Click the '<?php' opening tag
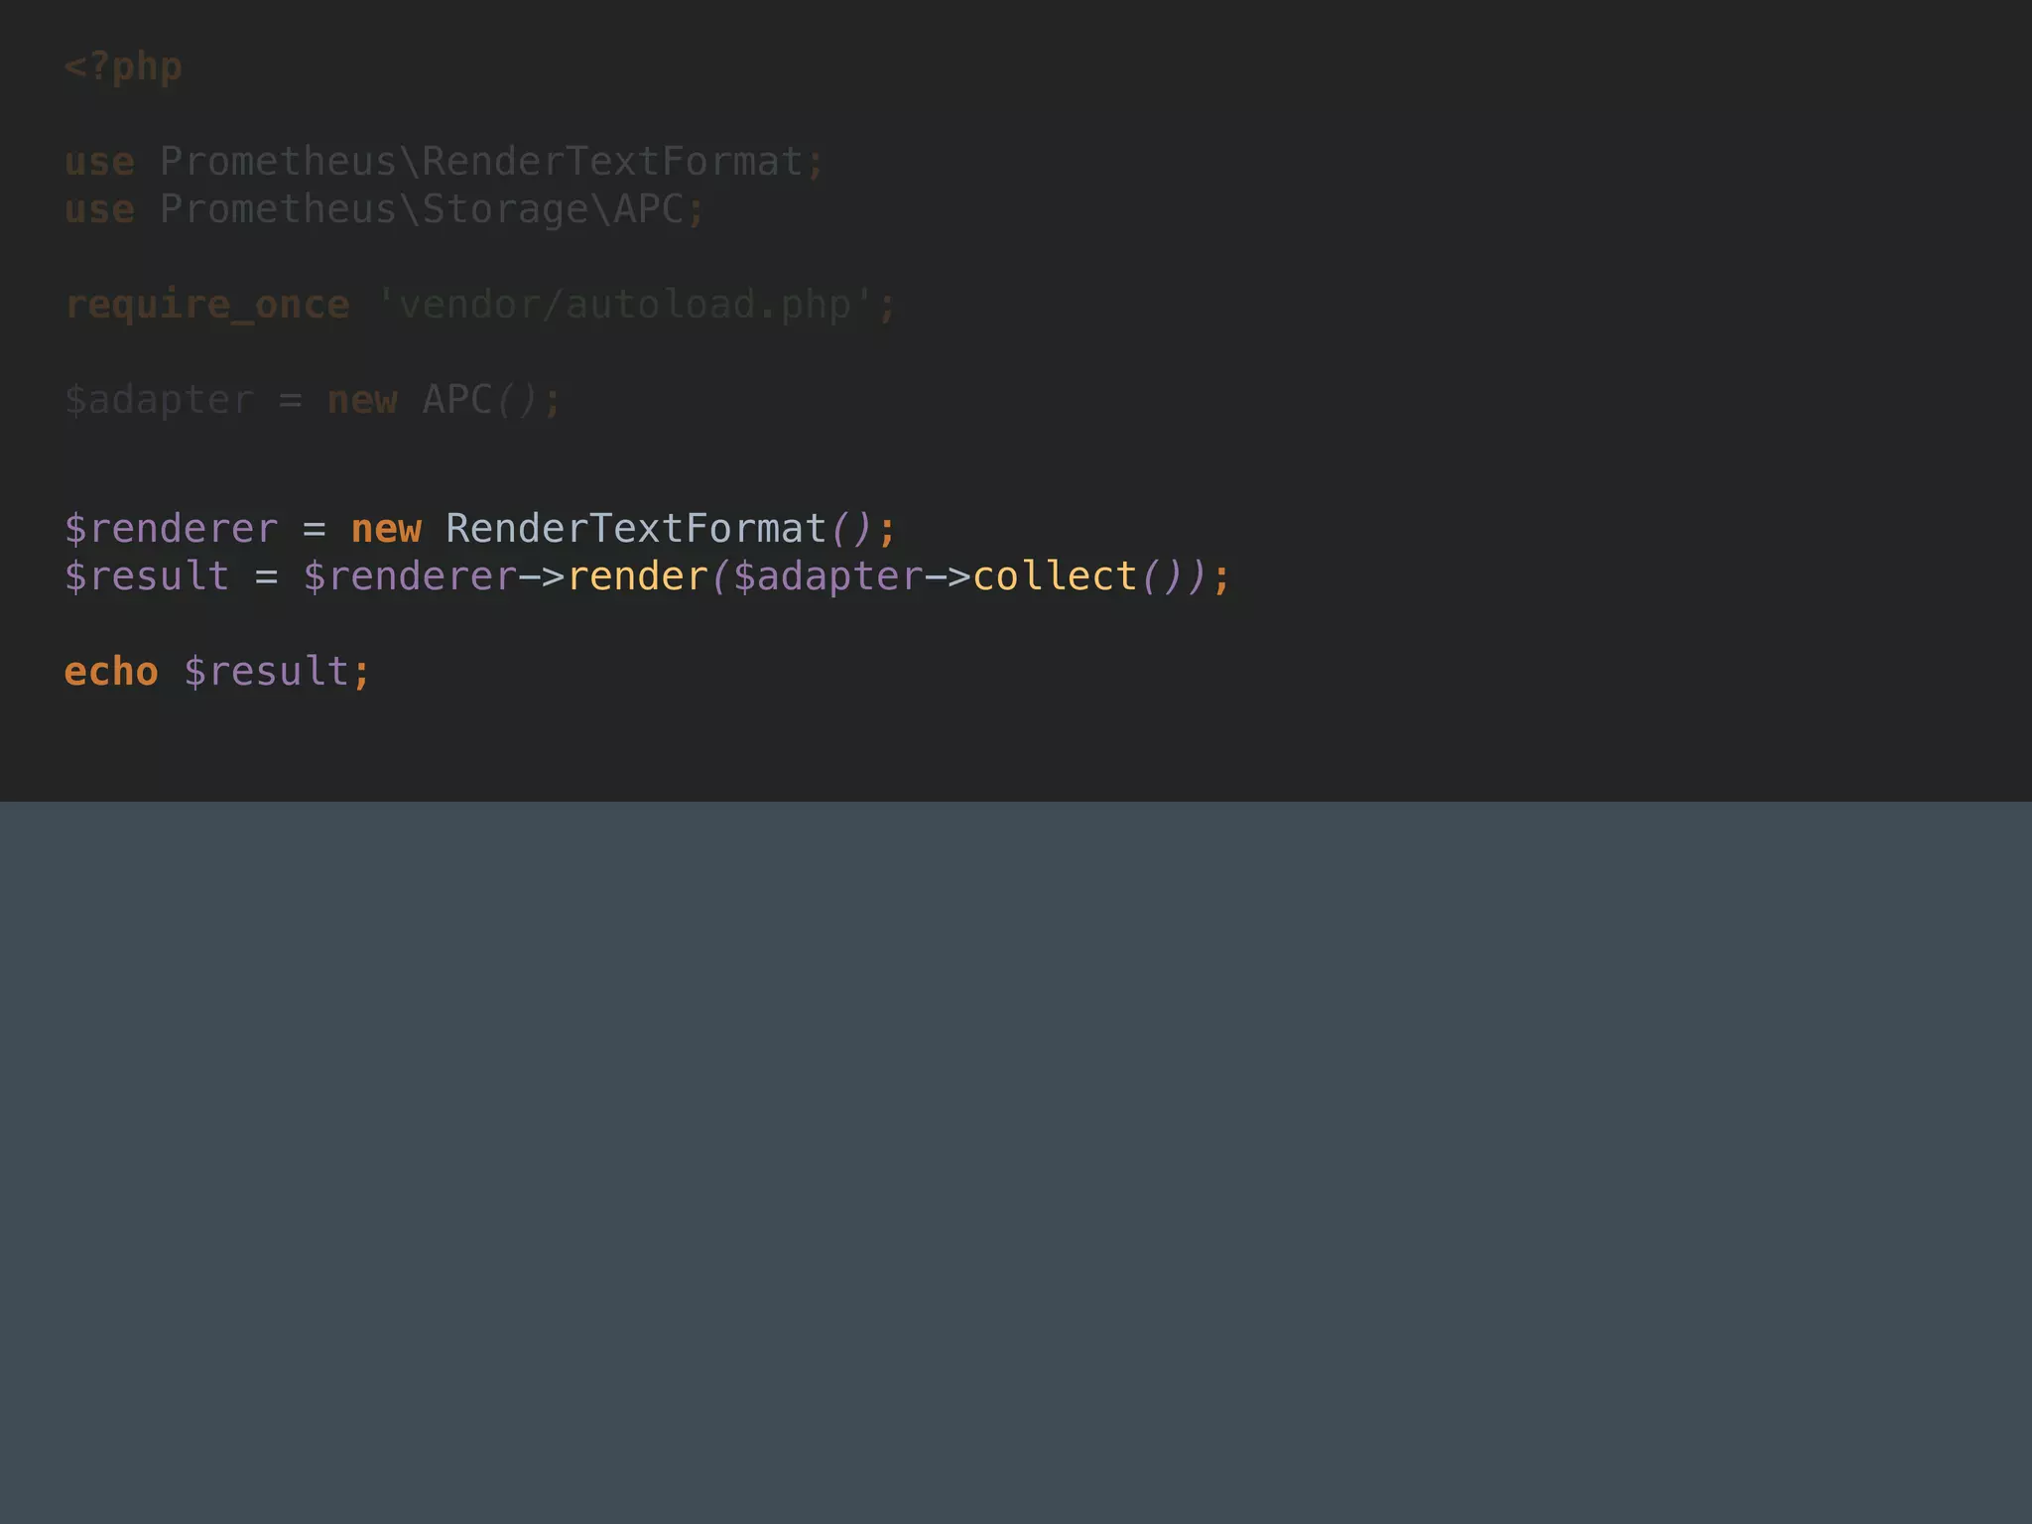 pos(123,67)
